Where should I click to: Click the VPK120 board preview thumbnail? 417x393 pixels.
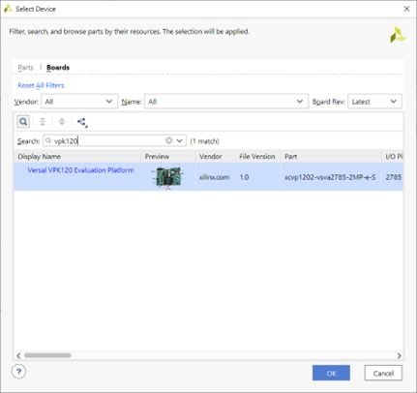[167, 176]
